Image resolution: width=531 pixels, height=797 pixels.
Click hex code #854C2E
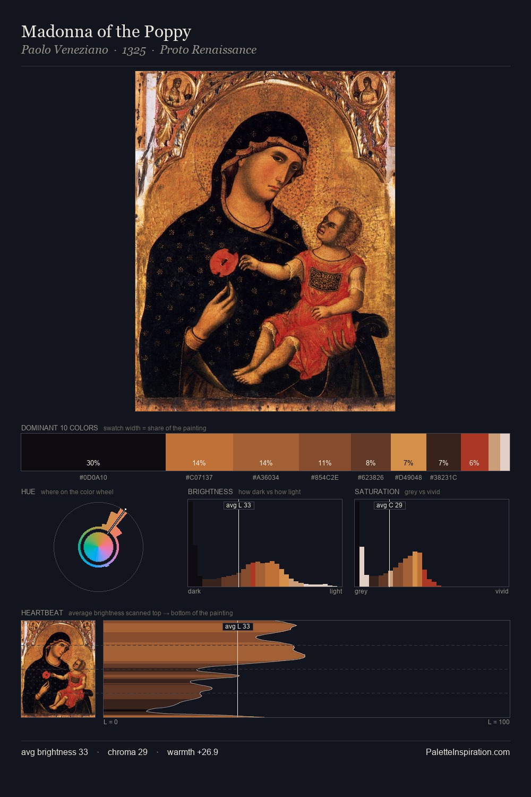(325, 478)
